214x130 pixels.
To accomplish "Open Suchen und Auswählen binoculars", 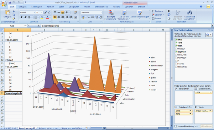I will pos(189,15).
